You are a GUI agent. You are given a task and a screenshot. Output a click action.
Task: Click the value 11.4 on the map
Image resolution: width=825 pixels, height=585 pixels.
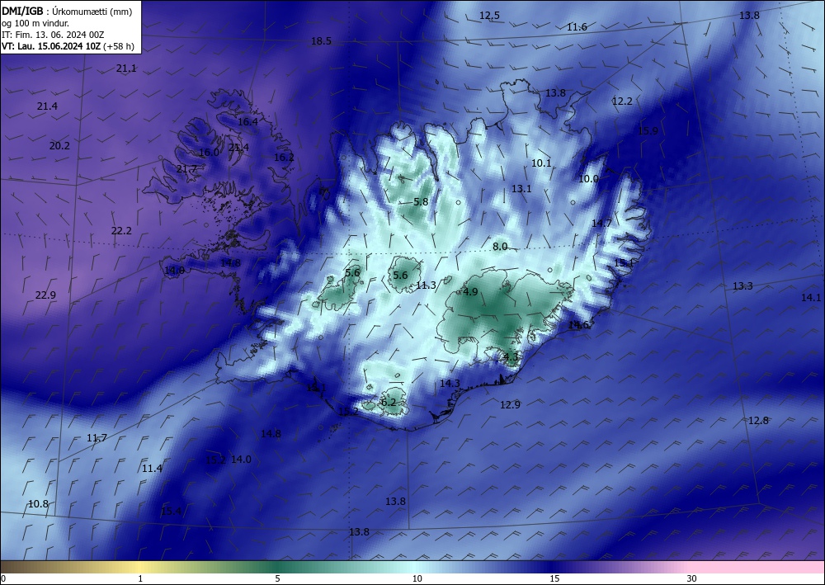[x=152, y=468]
